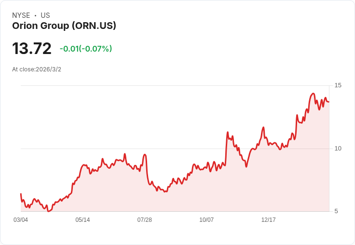
Task: Click the At close:2026/3/2 timestamp
Action: 37,69
